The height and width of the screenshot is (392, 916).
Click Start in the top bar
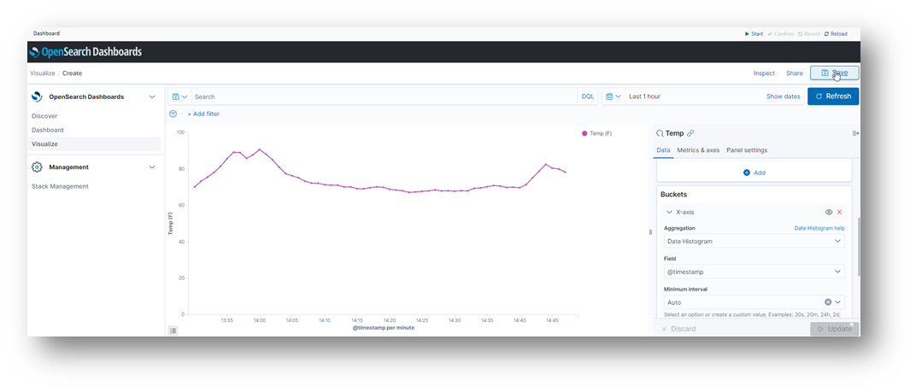point(755,34)
